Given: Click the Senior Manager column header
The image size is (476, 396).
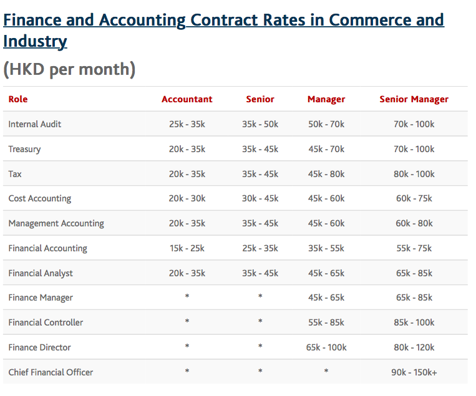Looking at the screenshot, I should point(414,99).
